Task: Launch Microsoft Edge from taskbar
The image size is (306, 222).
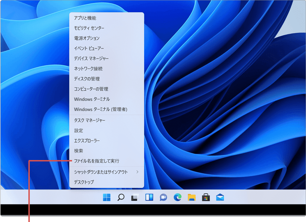Action: point(177,197)
